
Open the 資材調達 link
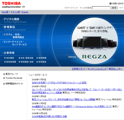(x=42, y=62)
